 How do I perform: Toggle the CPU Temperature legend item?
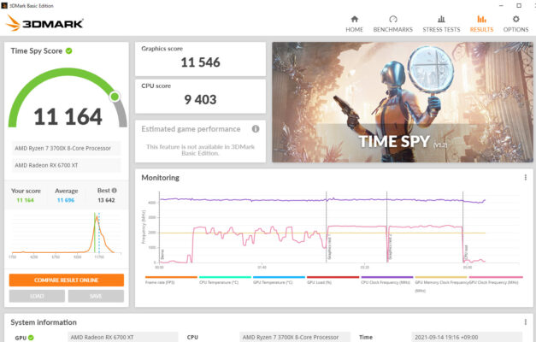[225, 280]
